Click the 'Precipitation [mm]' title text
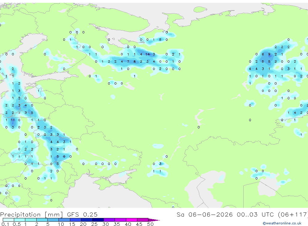This screenshot has width=308, height=226. (x=31, y=214)
